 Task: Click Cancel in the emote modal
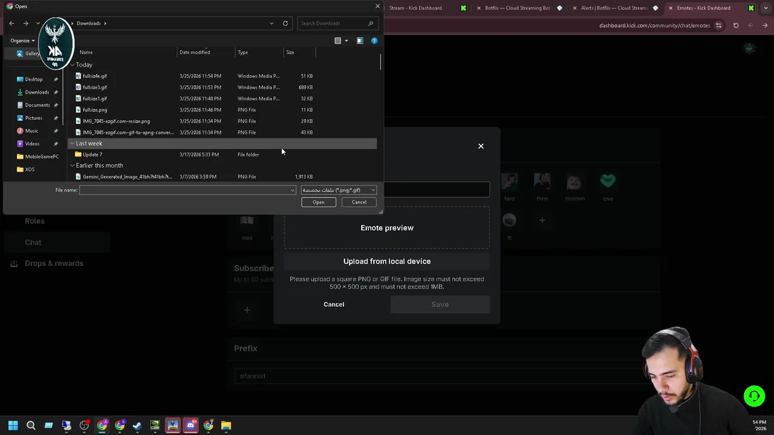tap(334, 304)
